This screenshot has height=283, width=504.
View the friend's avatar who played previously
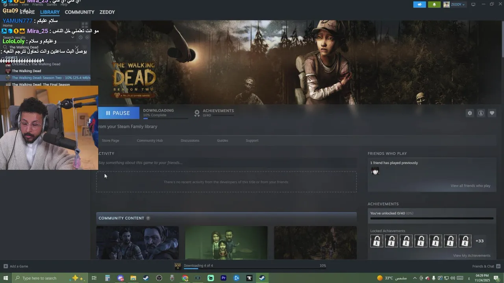point(375,171)
